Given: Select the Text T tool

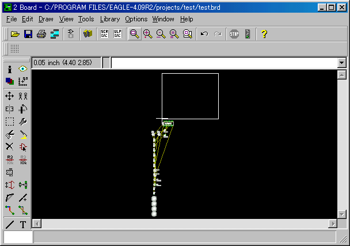Looking at the screenshot, I should tap(23, 225).
